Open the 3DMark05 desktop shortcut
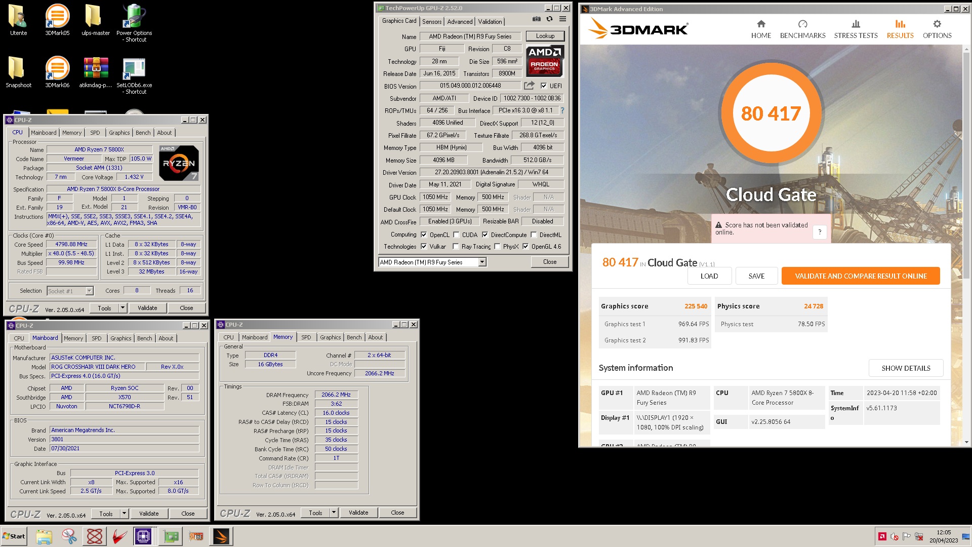972x547 pixels. pyautogui.click(x=57, y=19)
